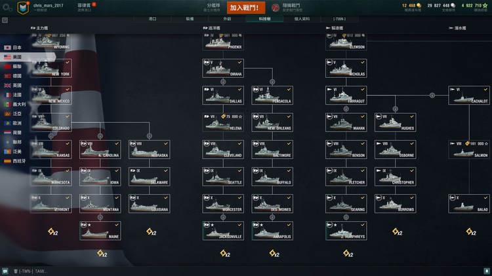Switch to the 港口 port tab
Screen dimensions: 492x276
tap(152, 19)
